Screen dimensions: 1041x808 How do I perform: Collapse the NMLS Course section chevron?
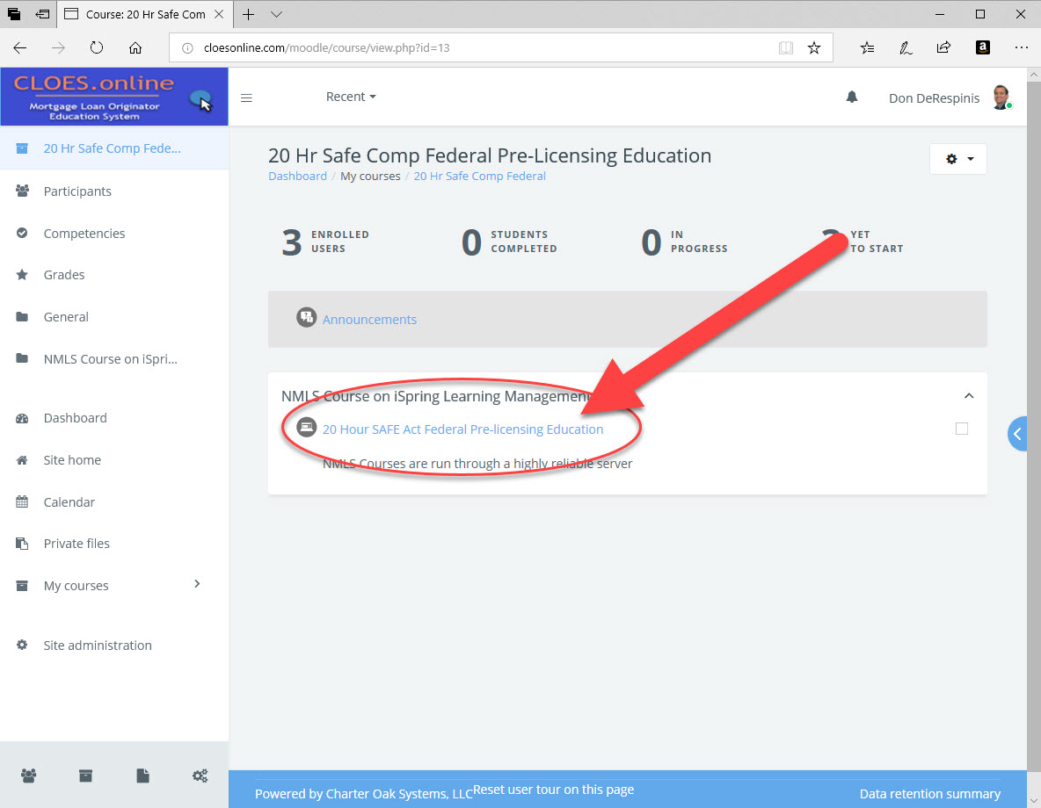(969, 396)
